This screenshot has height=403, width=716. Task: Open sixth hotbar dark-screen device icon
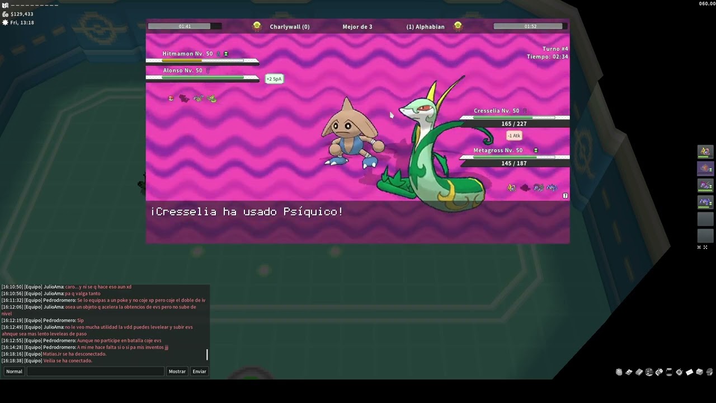[x=670, y=372]
